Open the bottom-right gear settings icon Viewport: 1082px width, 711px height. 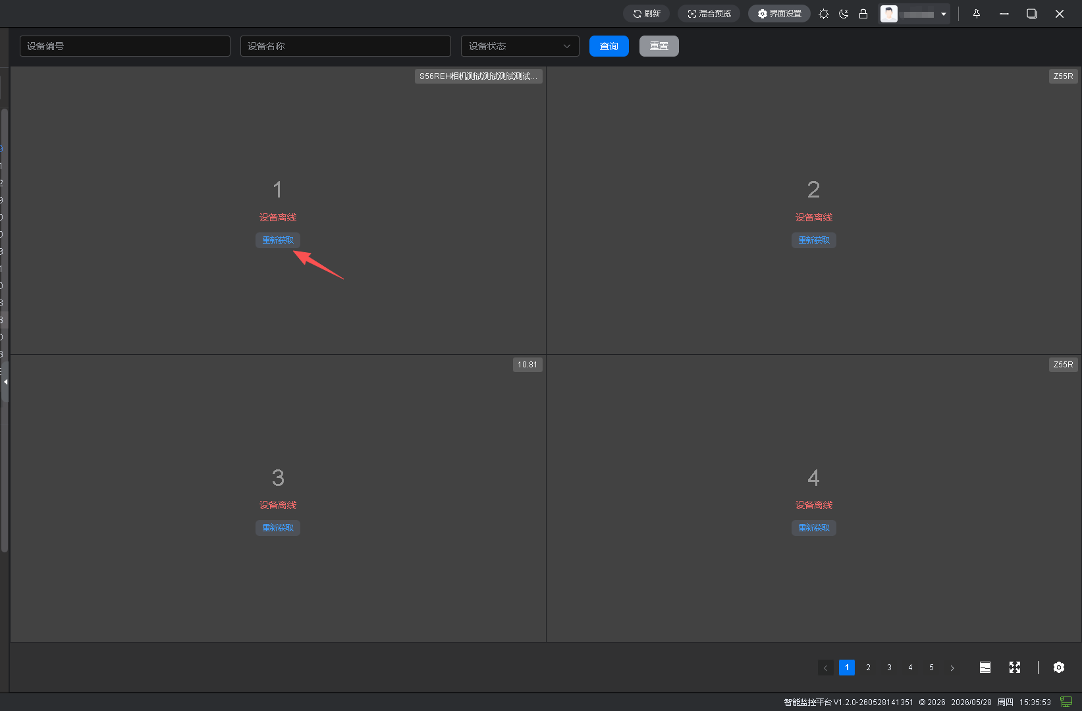(x=1059, y=668)
